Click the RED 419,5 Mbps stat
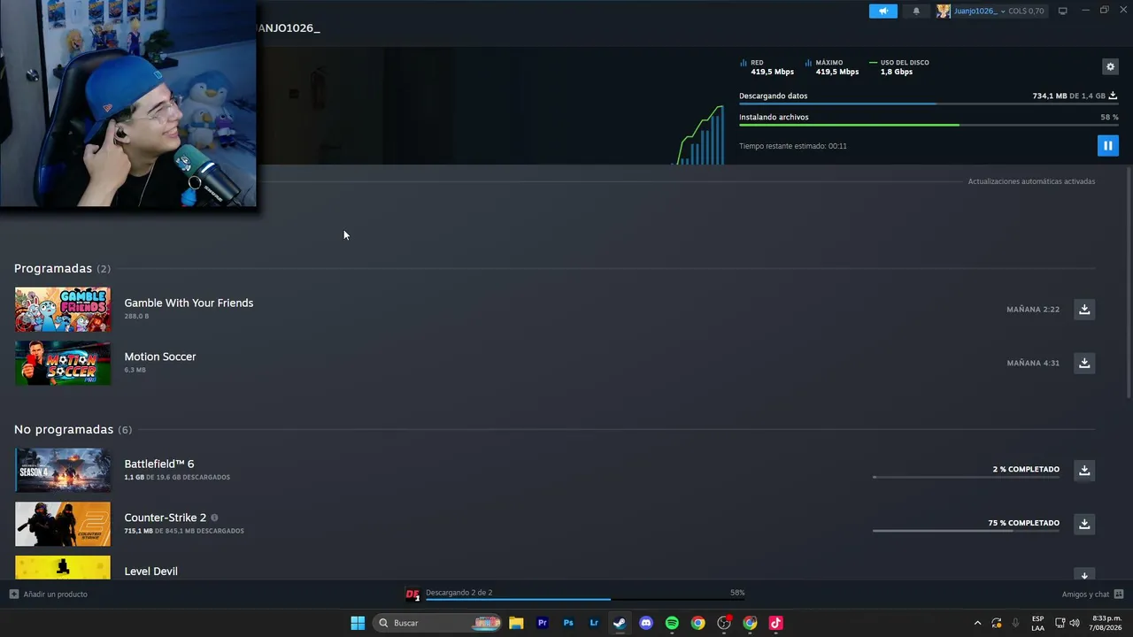1133x637 pixels. (x=767, y=67)
